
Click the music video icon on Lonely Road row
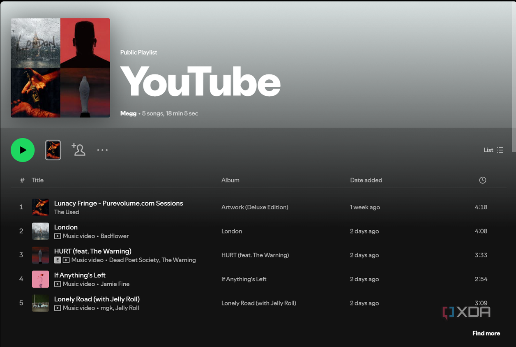point(58,308)
